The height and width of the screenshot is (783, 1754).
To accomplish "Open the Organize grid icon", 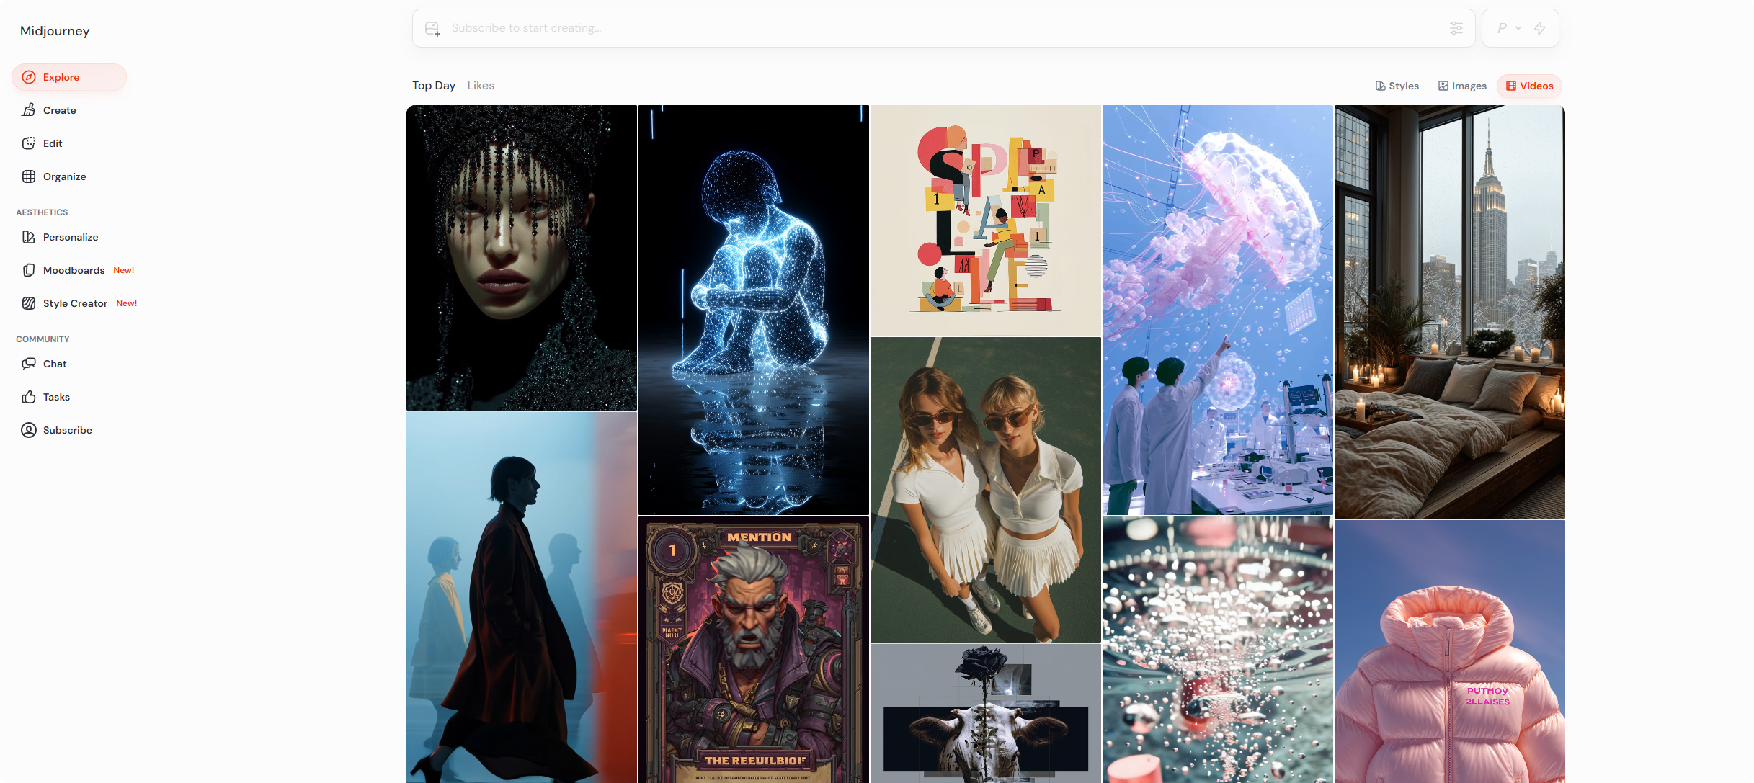I will 29,176.
